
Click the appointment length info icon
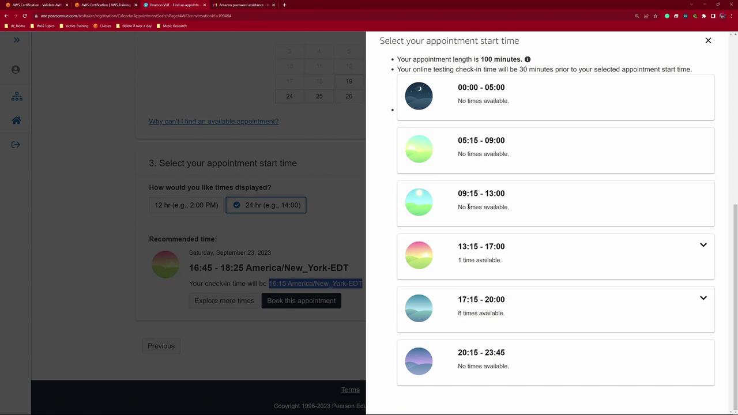(528, 59)
